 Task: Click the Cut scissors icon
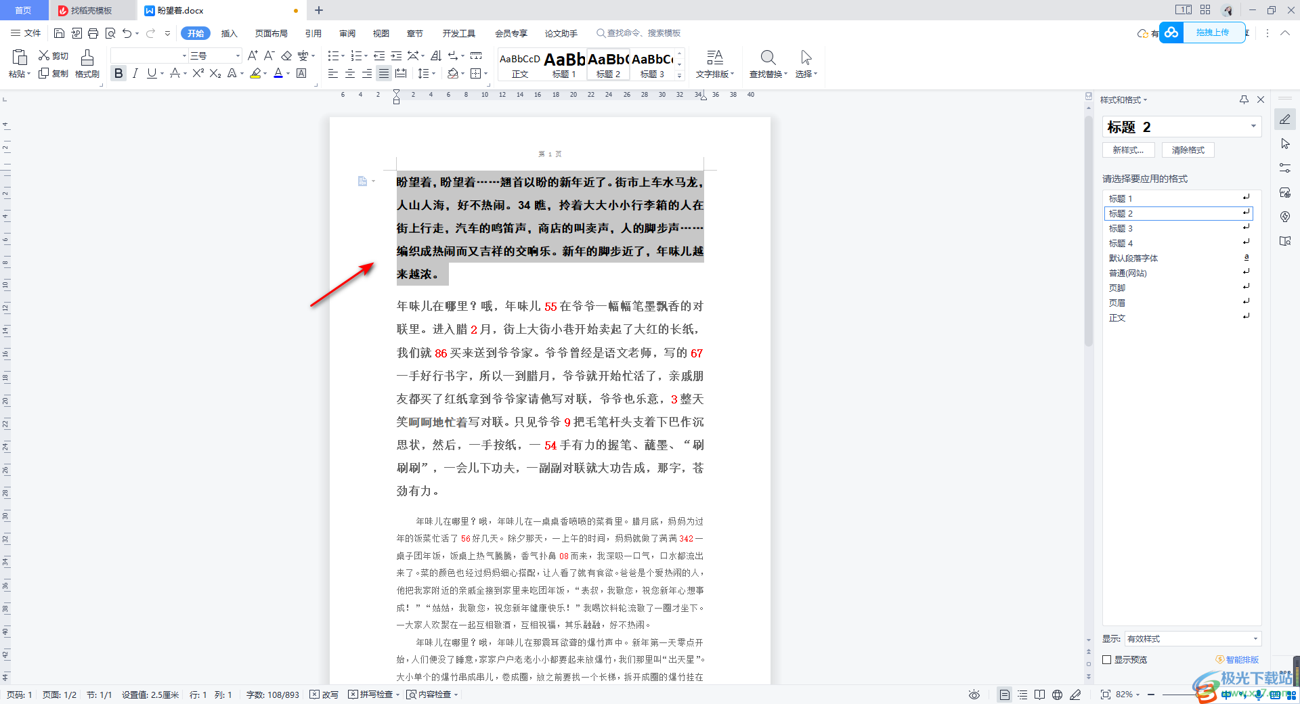(x=44, y=56)
